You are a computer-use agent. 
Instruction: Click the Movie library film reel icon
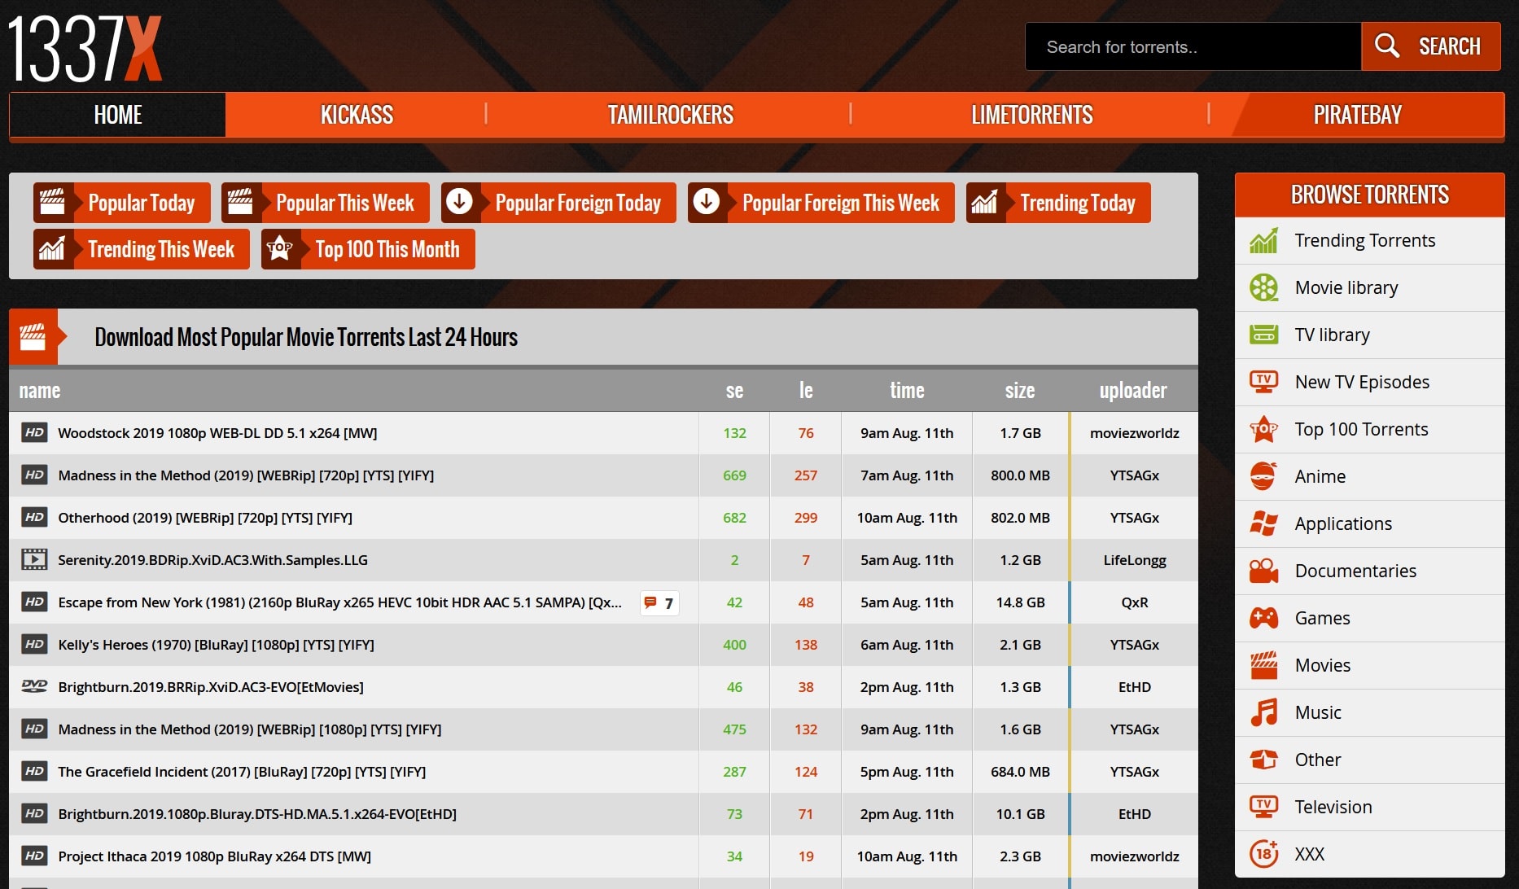coord(1263,287)
